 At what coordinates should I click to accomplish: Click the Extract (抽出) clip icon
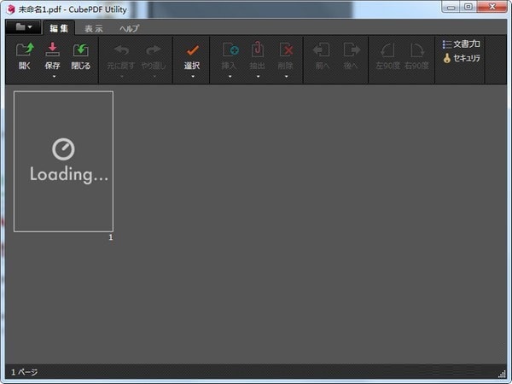[x=258, y=49]
